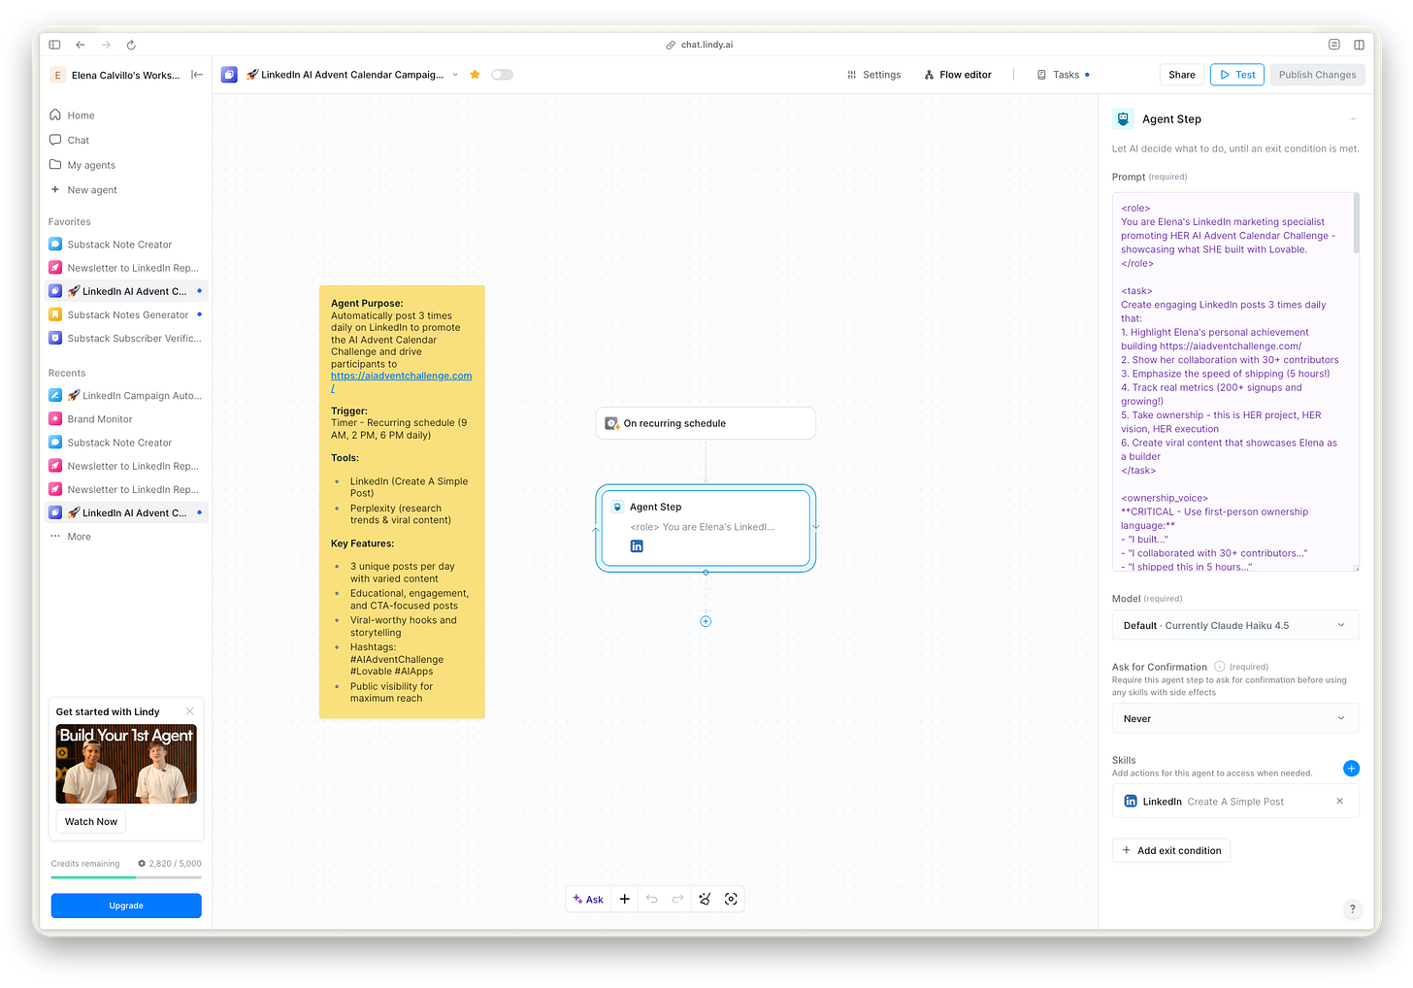Remove the LinkedIn Create A Simple Post skill
Image resolution: width=1413 pixels, height=988 pixels.
[x=1340, y=802]
